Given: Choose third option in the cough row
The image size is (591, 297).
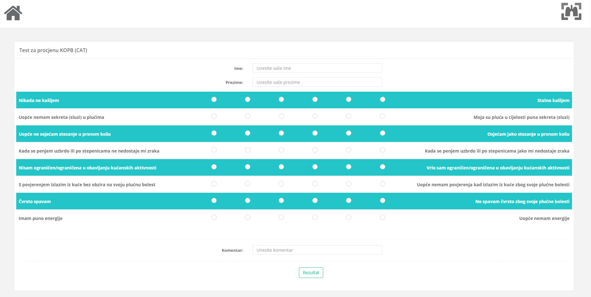Looking at the screenshot, I should point(281,100).
